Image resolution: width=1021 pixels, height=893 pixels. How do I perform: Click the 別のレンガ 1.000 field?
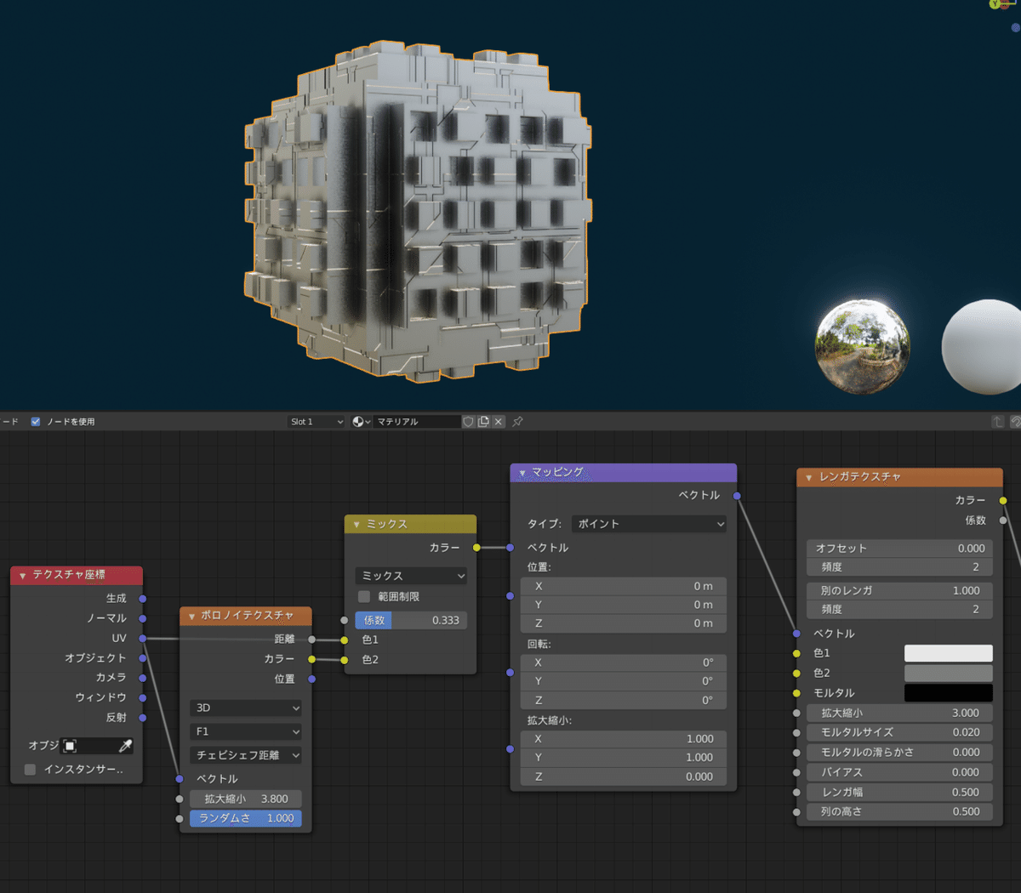(x=899, y=590)
